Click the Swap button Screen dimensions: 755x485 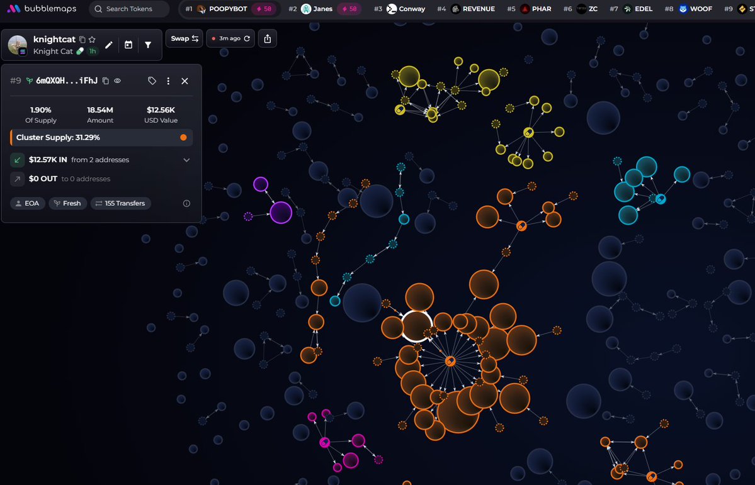[184, 38]
